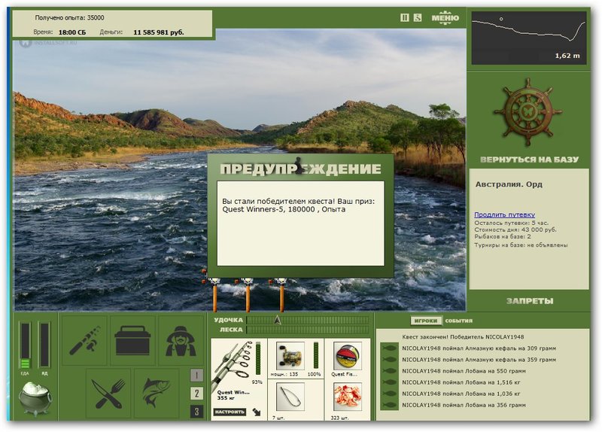The width and height of the screenshot is (602, 432).
Task: Open the fishing rod tackle icon
Action: click(x=85, y=340)
